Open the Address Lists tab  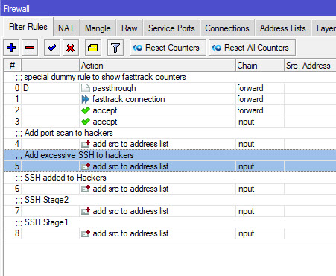(x=282, y=28)
